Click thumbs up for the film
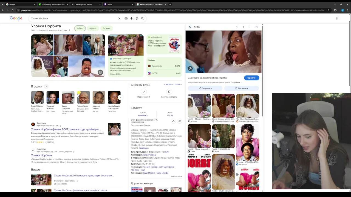Viewport: 351px width, 197px height. (x=173, y=121)
